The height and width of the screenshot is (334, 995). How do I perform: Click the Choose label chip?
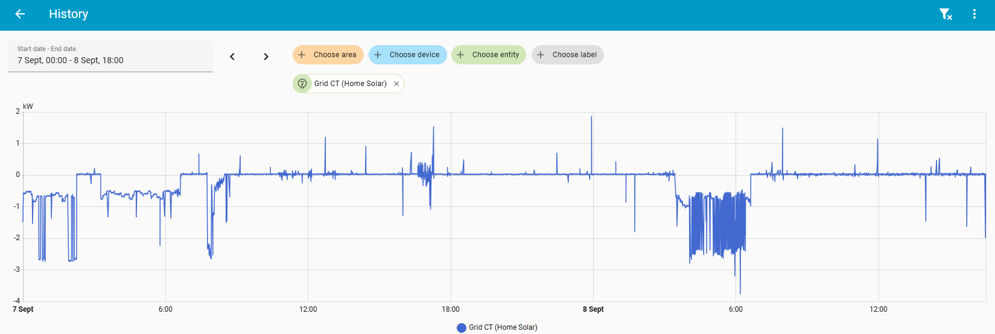[568, 55]
